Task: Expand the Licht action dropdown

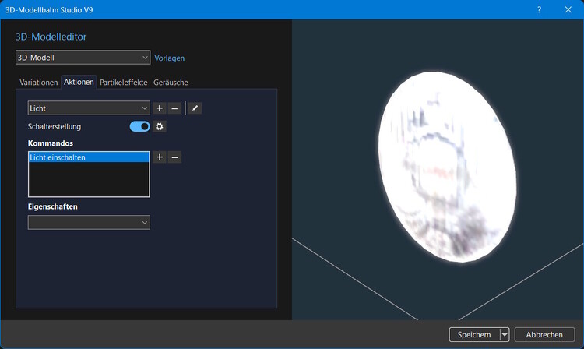Action: point(89,108)
